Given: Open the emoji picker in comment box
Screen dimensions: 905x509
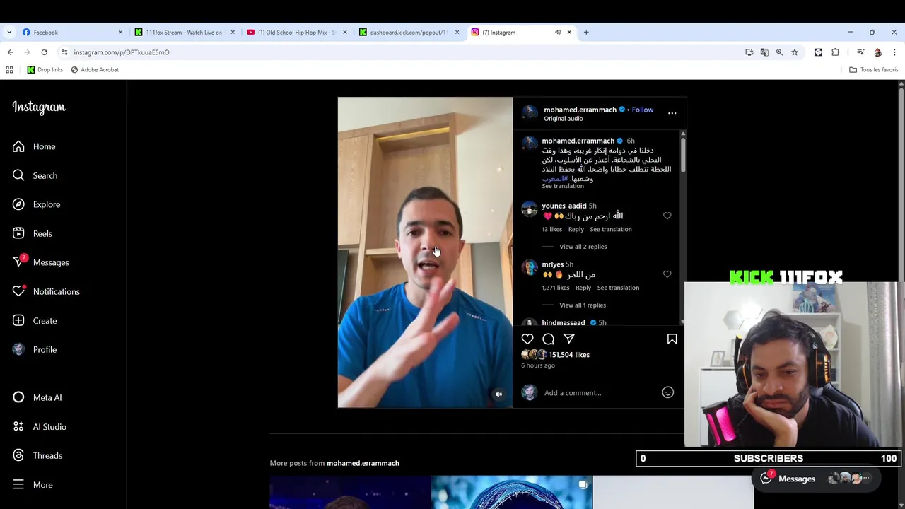Looking at the screenshot, I should 667,392.
